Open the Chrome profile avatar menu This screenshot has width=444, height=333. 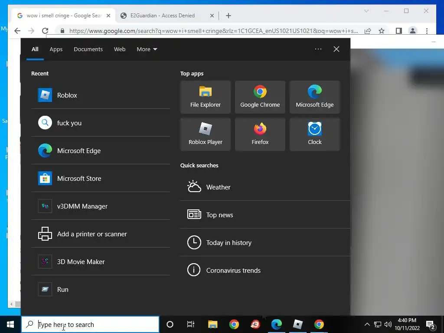pos(413,31)
